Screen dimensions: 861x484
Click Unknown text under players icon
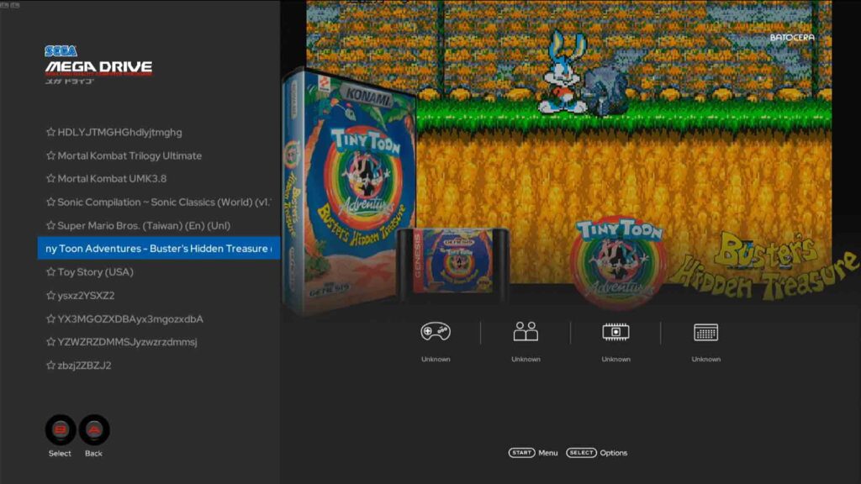pyautogui.click(x=526, y=359)
